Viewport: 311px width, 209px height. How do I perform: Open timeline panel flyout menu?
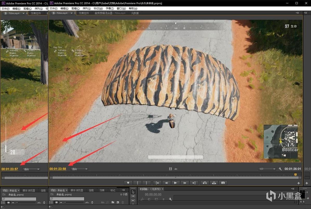tap(293, 189)
